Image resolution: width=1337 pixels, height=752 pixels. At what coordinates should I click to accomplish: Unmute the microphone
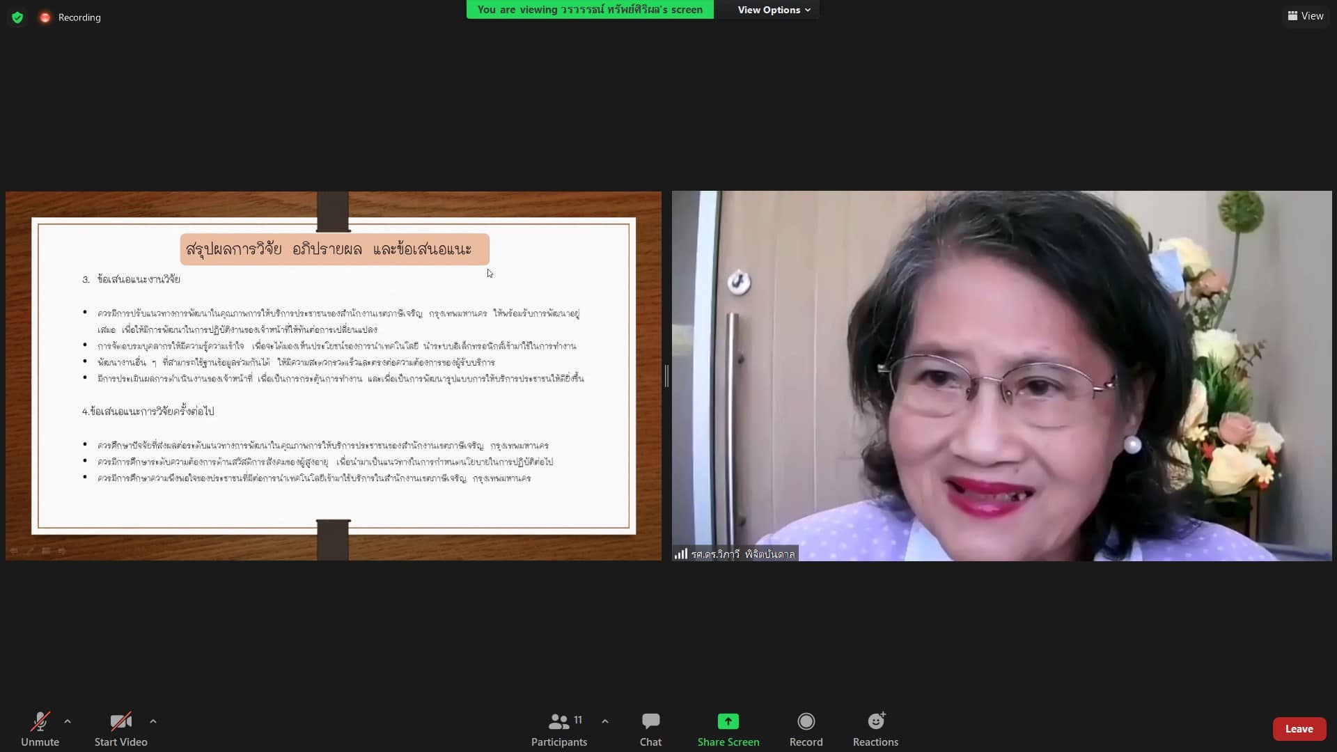tap(40, 729)
